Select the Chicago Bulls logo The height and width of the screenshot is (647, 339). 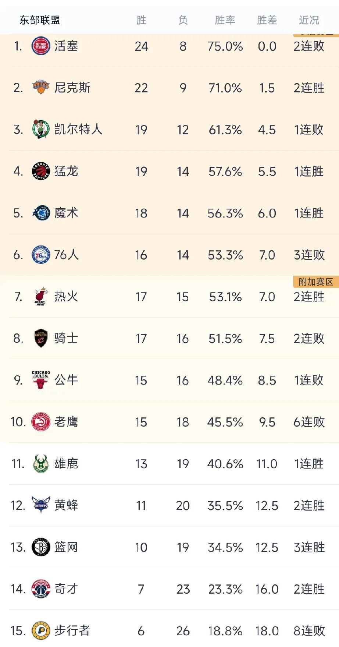pos(41,380)
